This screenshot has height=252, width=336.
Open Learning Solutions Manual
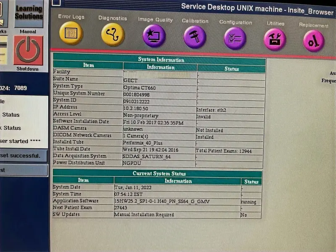click(x=29, y=14)
